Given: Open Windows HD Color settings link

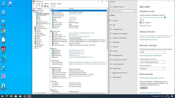Looking at the screenshot, I should click(x=149, y=40).
